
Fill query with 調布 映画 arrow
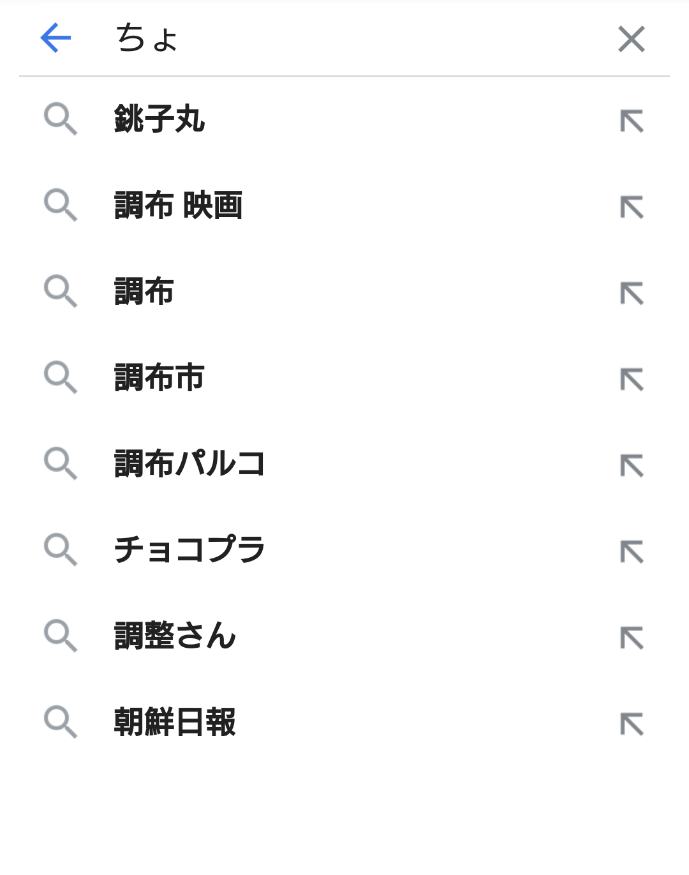pyautogui.click(x=632, y=207)
